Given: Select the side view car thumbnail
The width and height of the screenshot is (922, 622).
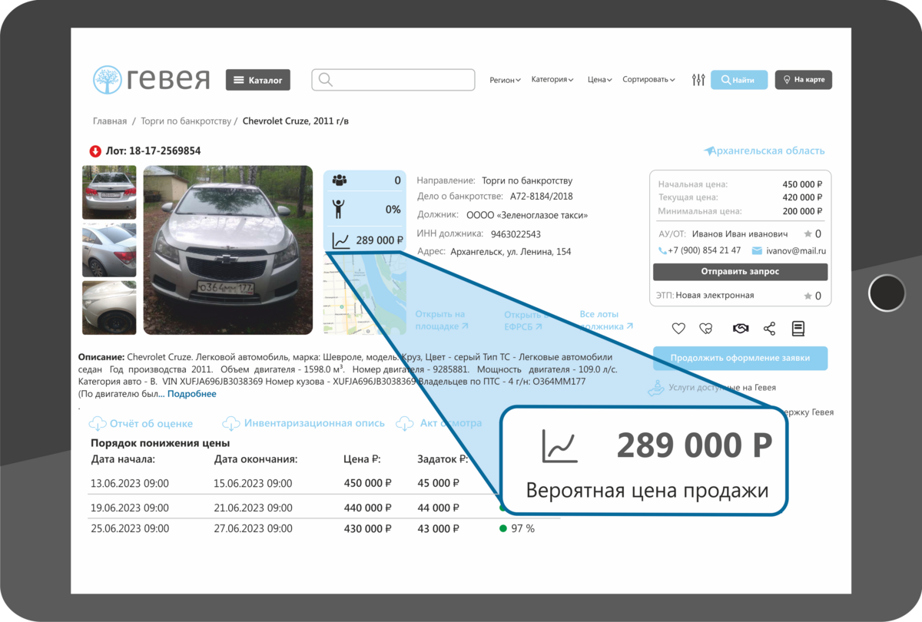Looking at the screenshot, I should click(109, 250).
